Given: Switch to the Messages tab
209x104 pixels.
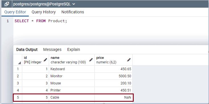Looking at the screenshot, I should pos(52,49).
